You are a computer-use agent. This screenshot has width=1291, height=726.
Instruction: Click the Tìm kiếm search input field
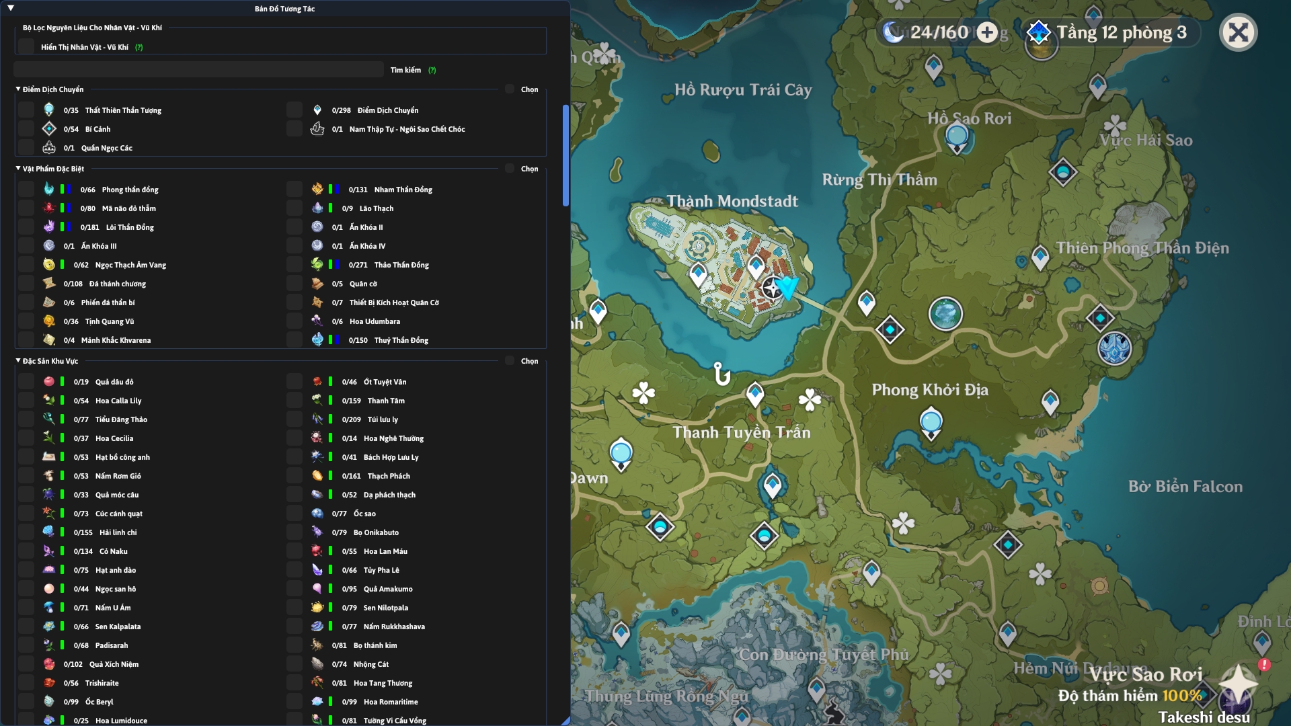pyautogui.click(x=198, y=69)
